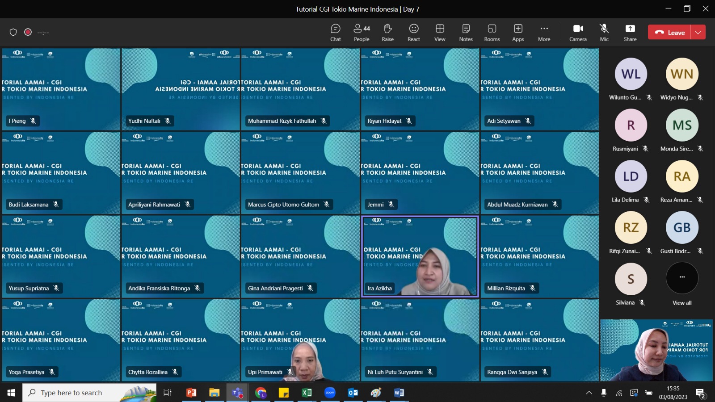Open Microsoft Teams from the taskbar
Screen dimensions: 715x402
tap(237, 393)
